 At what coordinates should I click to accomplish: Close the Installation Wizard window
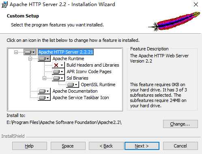click(196, 4)
